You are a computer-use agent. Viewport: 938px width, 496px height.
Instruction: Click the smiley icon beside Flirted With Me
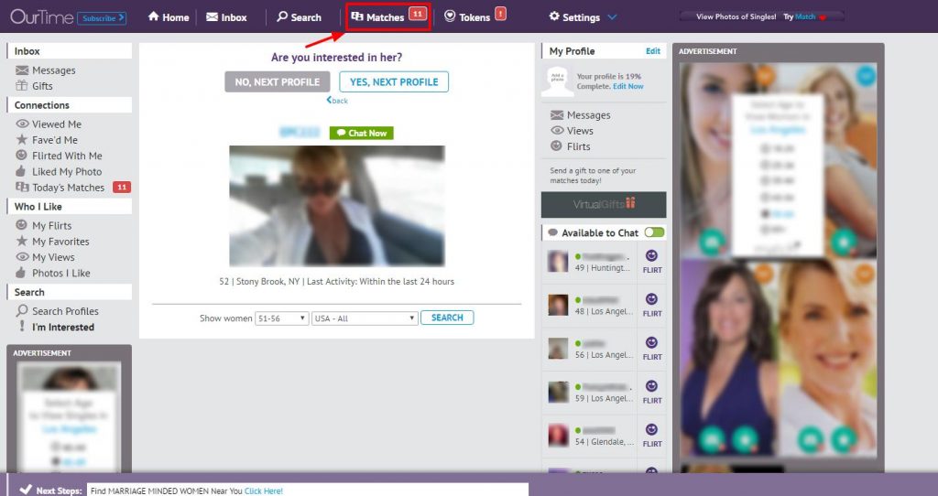click(22, 155)
